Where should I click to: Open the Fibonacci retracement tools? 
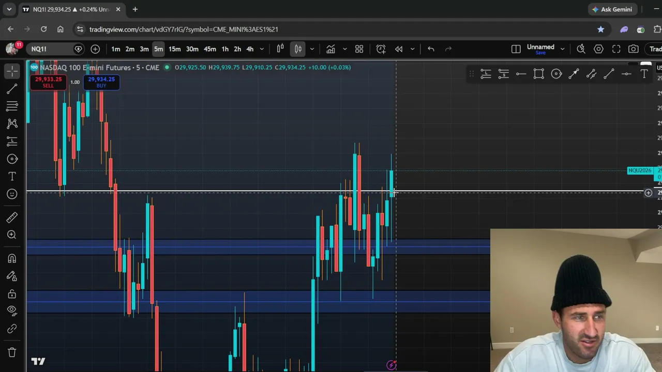(12, 106)
